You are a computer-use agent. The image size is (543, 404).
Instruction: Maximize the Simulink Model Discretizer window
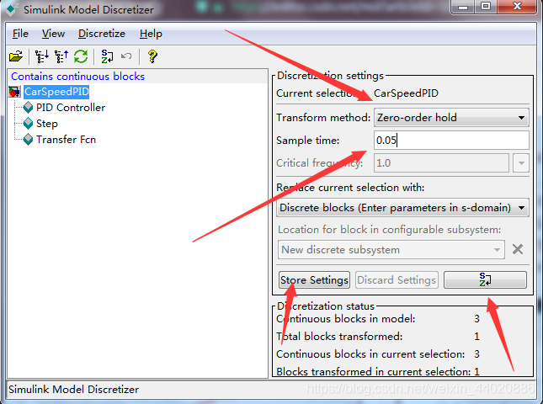pyautogui.click(x=486, y=7)
